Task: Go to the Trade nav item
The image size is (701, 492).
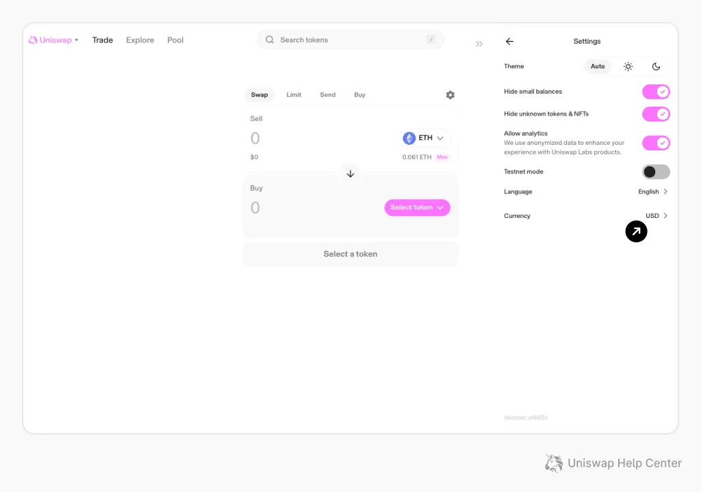Action: (103, 40)
